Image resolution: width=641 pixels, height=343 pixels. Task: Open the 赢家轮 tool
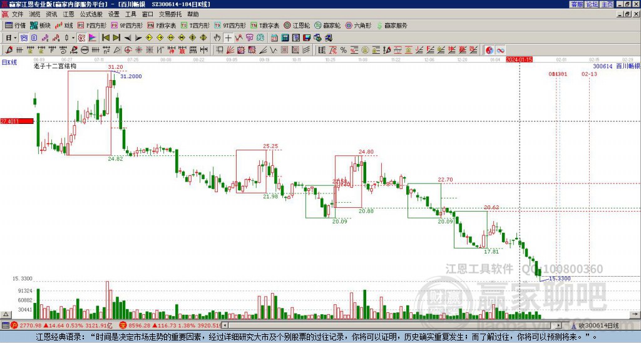click(x=327, y=25)
